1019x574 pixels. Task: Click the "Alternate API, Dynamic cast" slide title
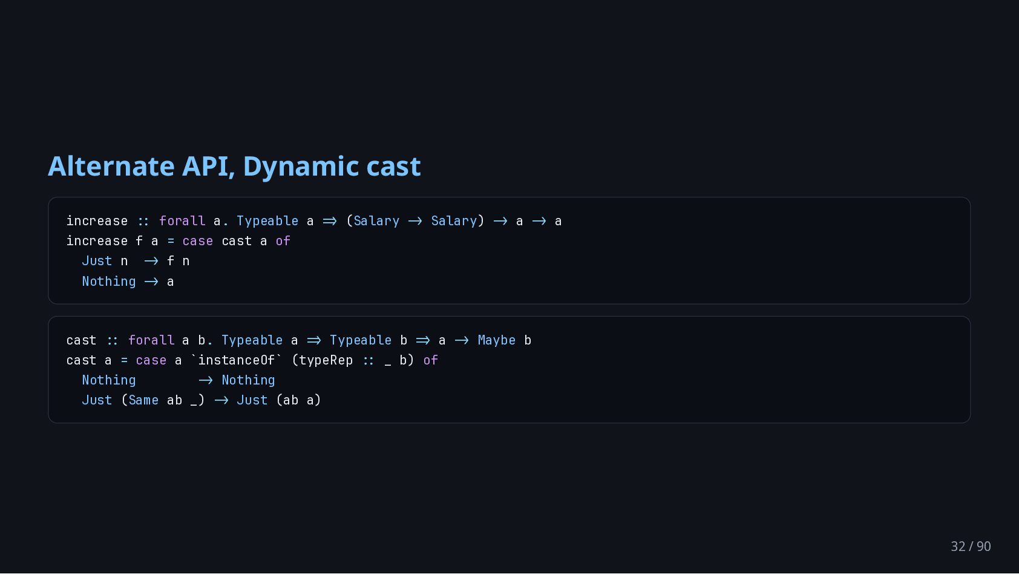tap(234, 166)
